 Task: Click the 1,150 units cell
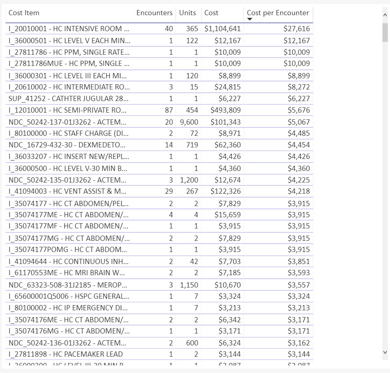[189, 285]
